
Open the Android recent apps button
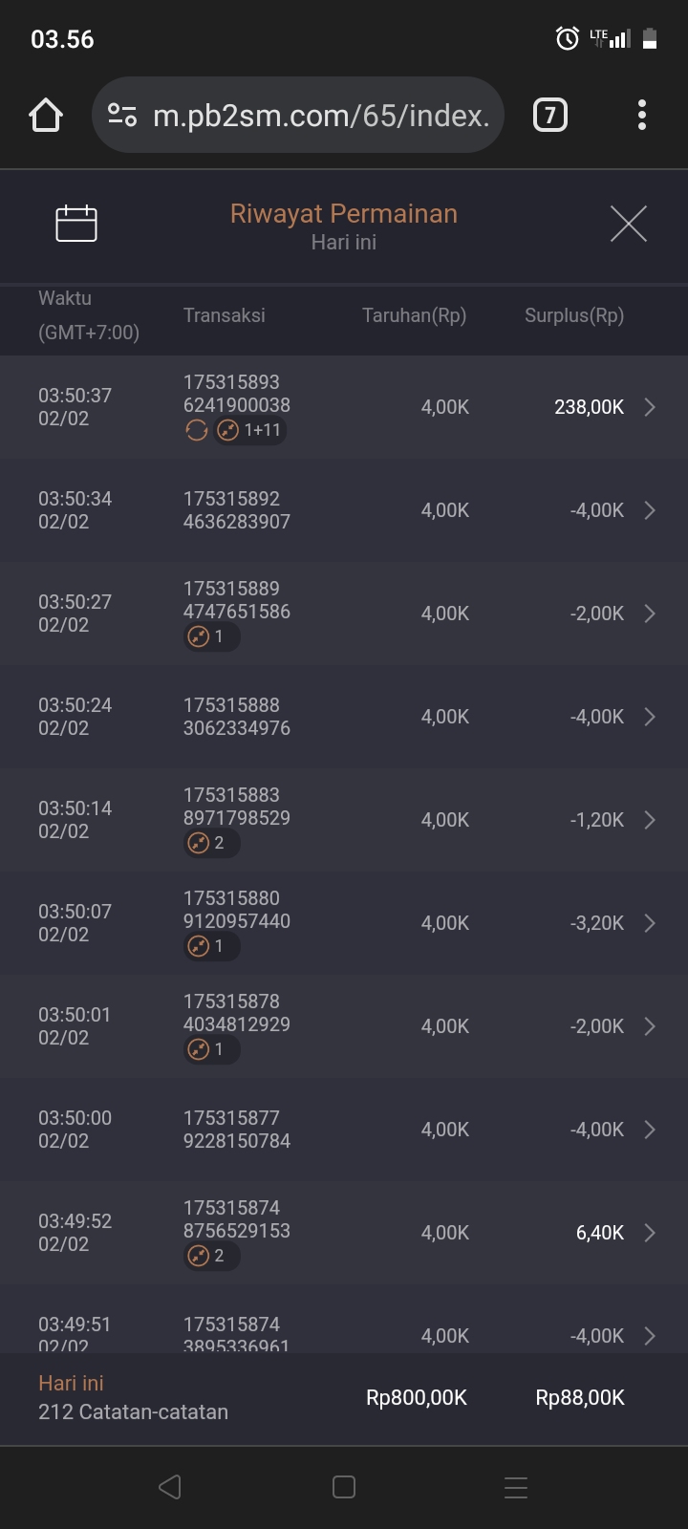pyautogui.click(x=516, y=1487)
